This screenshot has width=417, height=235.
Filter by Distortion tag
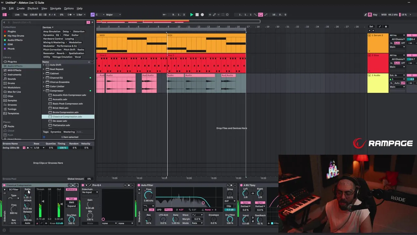point(79,32)
